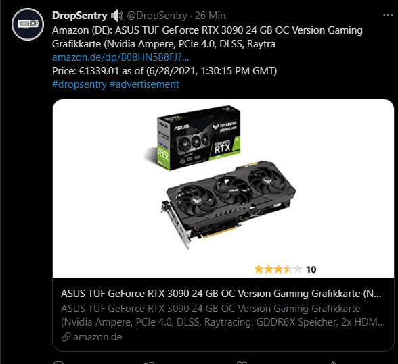Follow the amazon.de/dp/B08HN5B8FJ link
The image size is (398, 364).
(120, 57)
